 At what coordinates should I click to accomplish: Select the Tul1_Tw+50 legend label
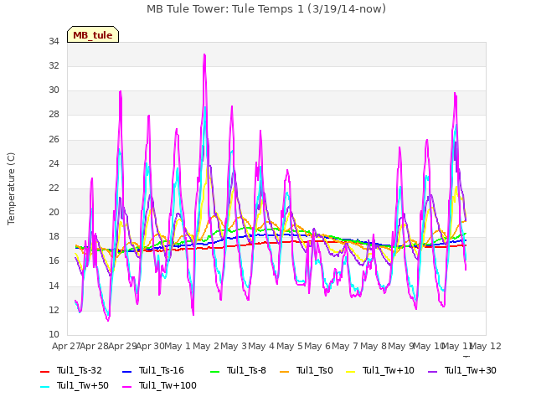pos(83,385)
